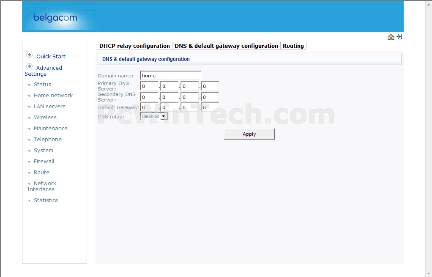
Task: Click the 'DNS & default gateway configuration' section heading
Action: tap(146, 59)
